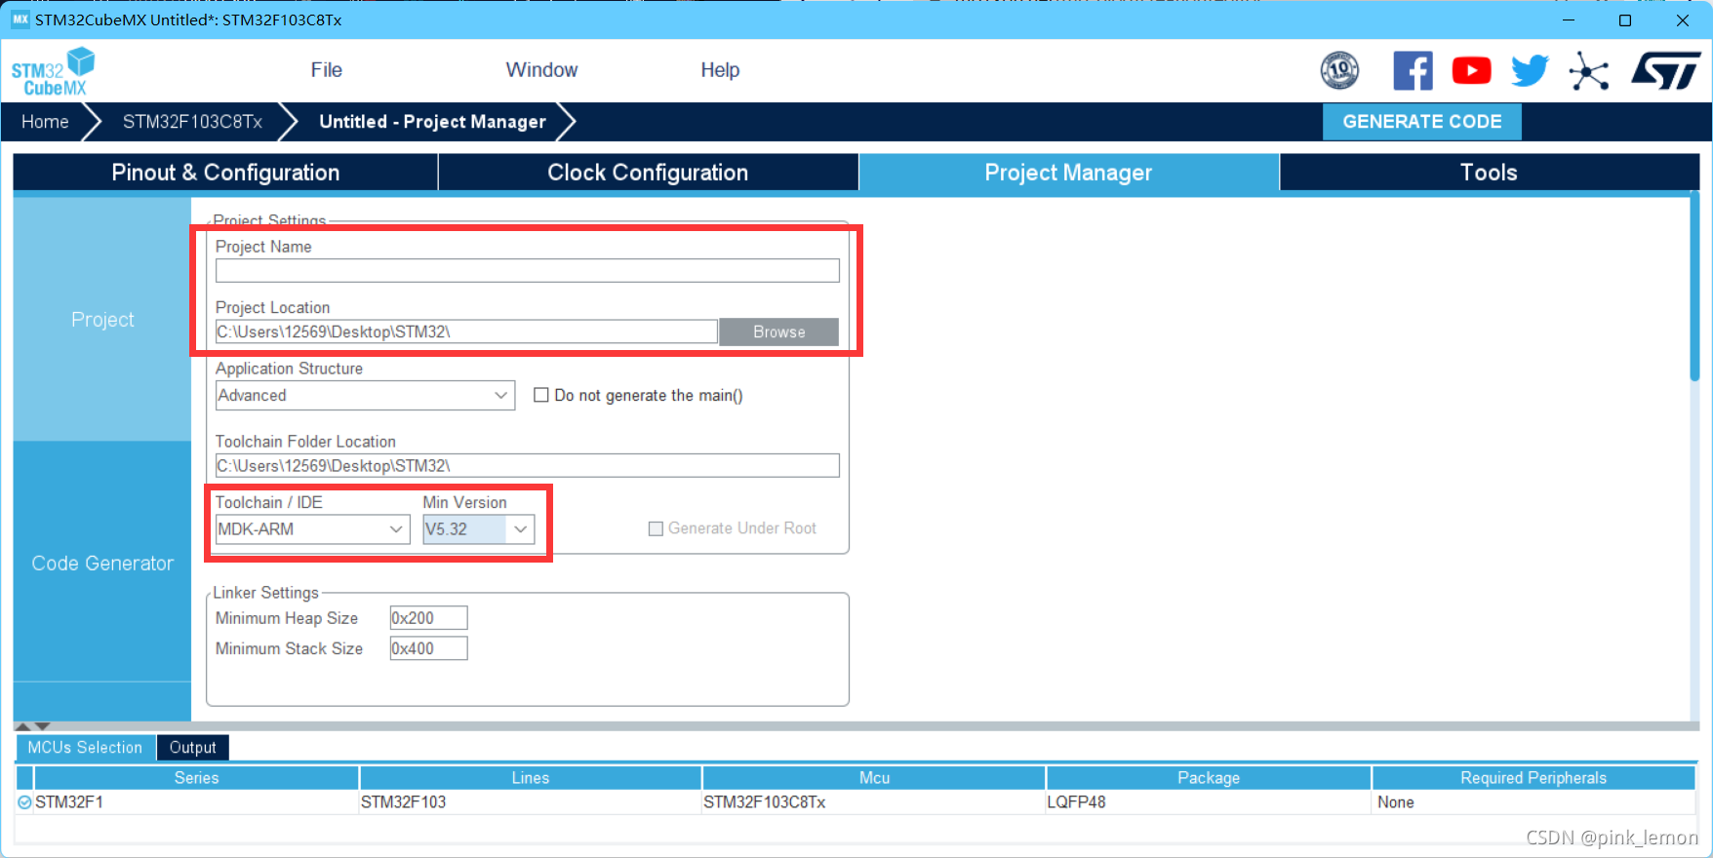Open the Tools tab
Screen dimensions: 1713x858
(x=1489, y=173)
